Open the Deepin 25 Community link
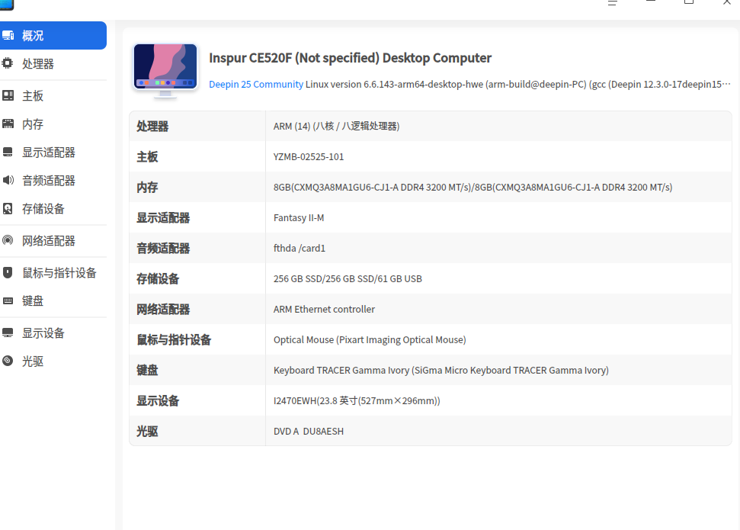The height and width of the screenshot is (530, 740). (256, 84)
